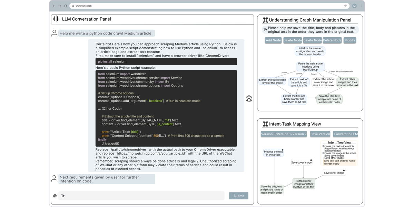Image resolution: width=414 pixels, height=207 pixels.
Task: Click the cube icon beside the code response
Action: tap(249, 99)
